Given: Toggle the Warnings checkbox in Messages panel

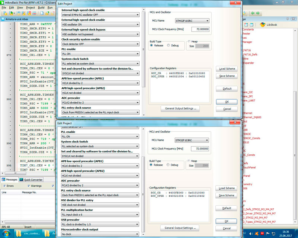Looking at the screenshot, I should (29, 186).
